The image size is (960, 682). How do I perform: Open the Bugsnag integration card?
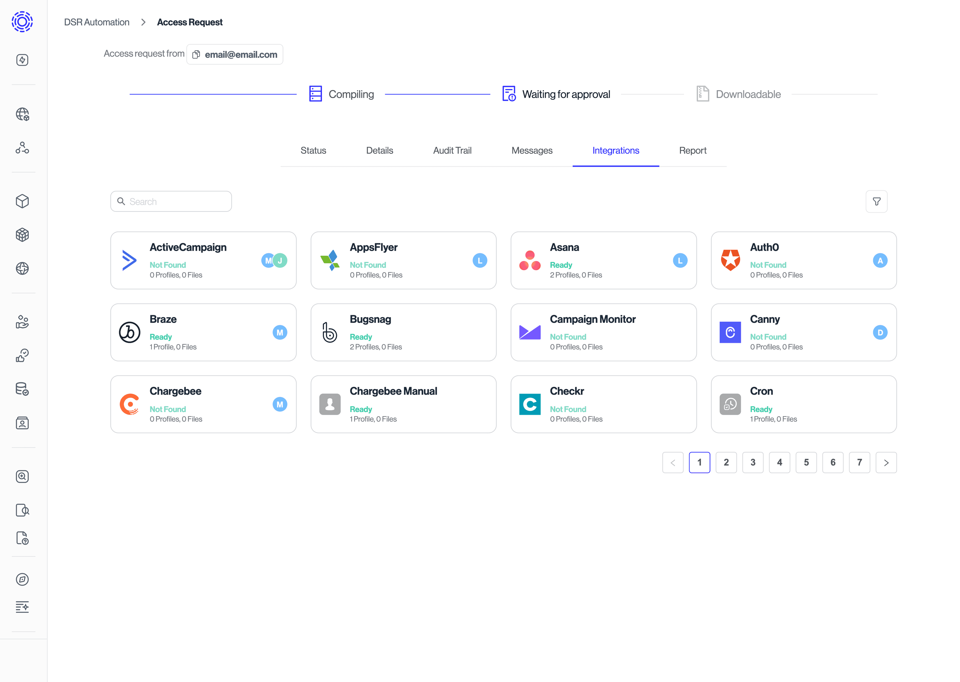click(403, 332)
